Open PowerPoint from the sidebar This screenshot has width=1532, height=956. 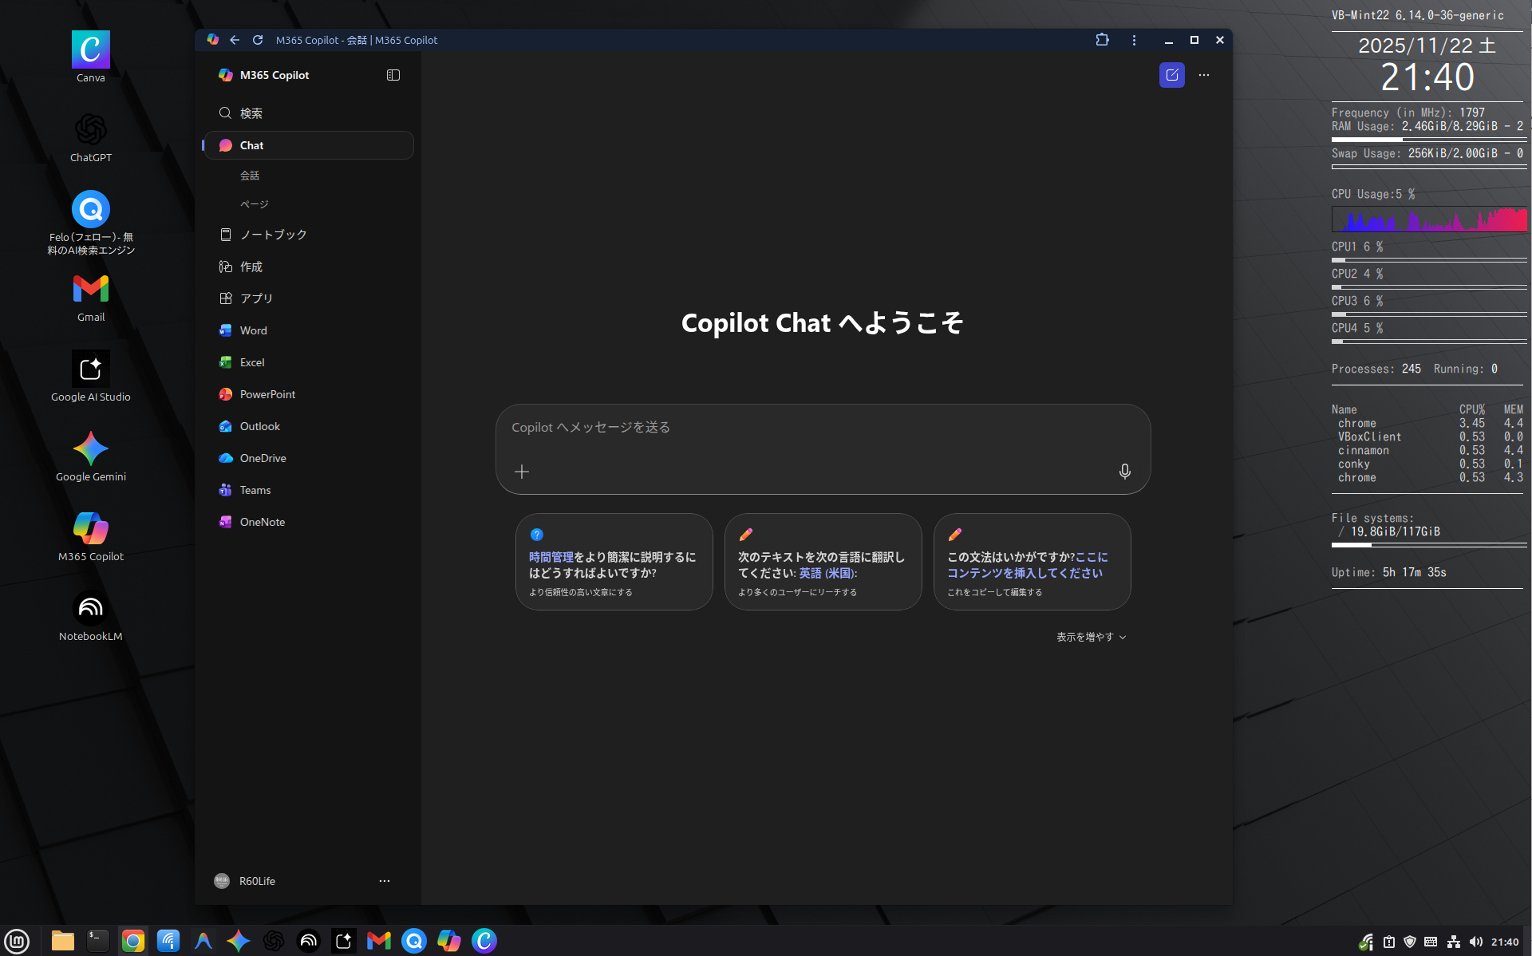point(267,393)
